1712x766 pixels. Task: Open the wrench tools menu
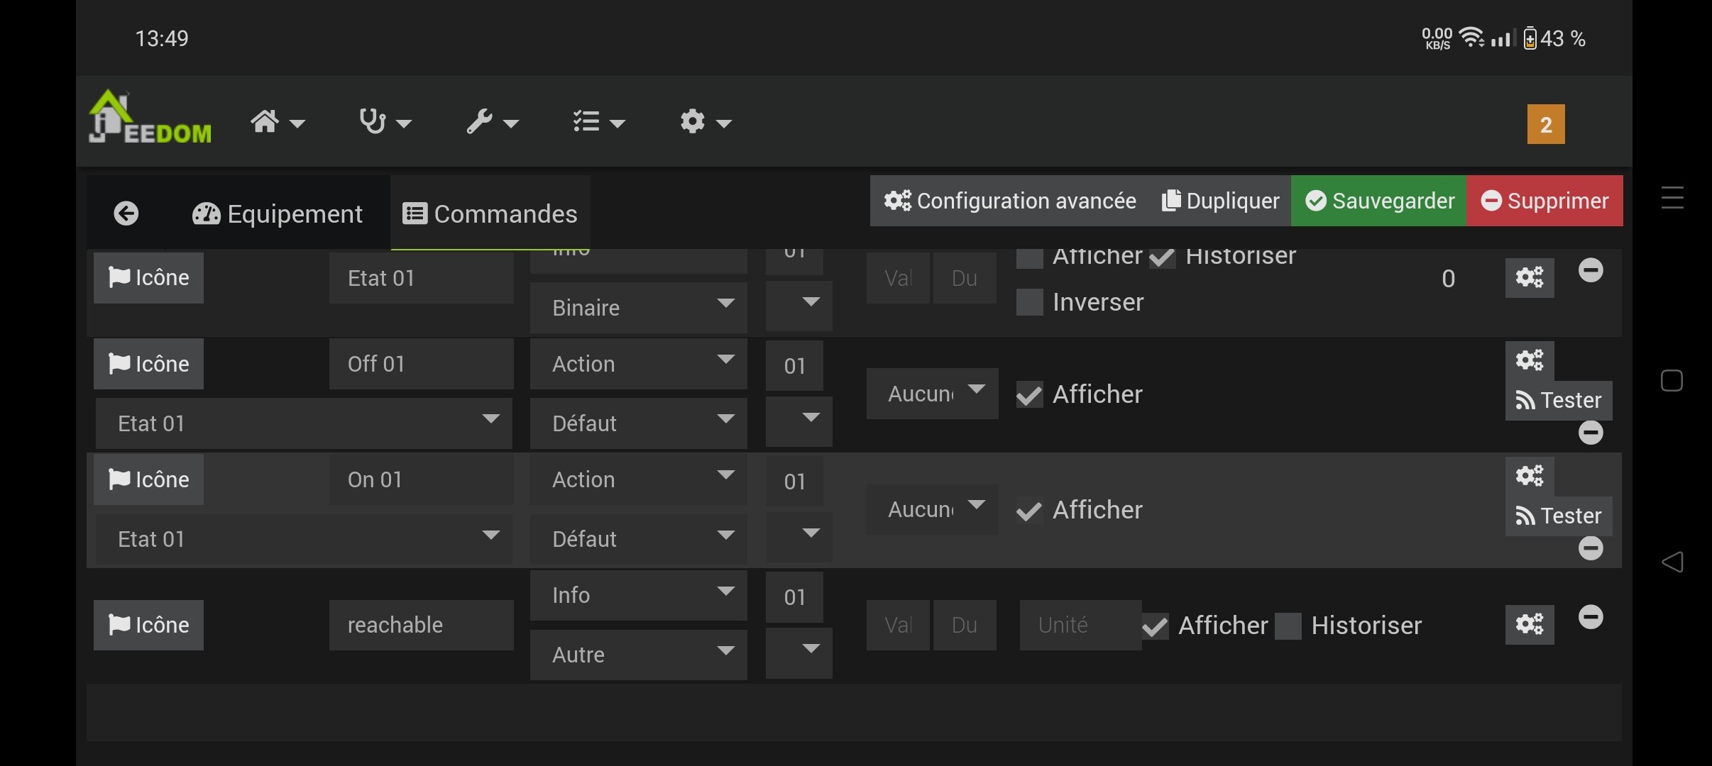coord(492,123)
